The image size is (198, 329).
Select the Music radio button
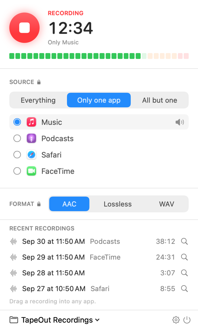(17, 122)
